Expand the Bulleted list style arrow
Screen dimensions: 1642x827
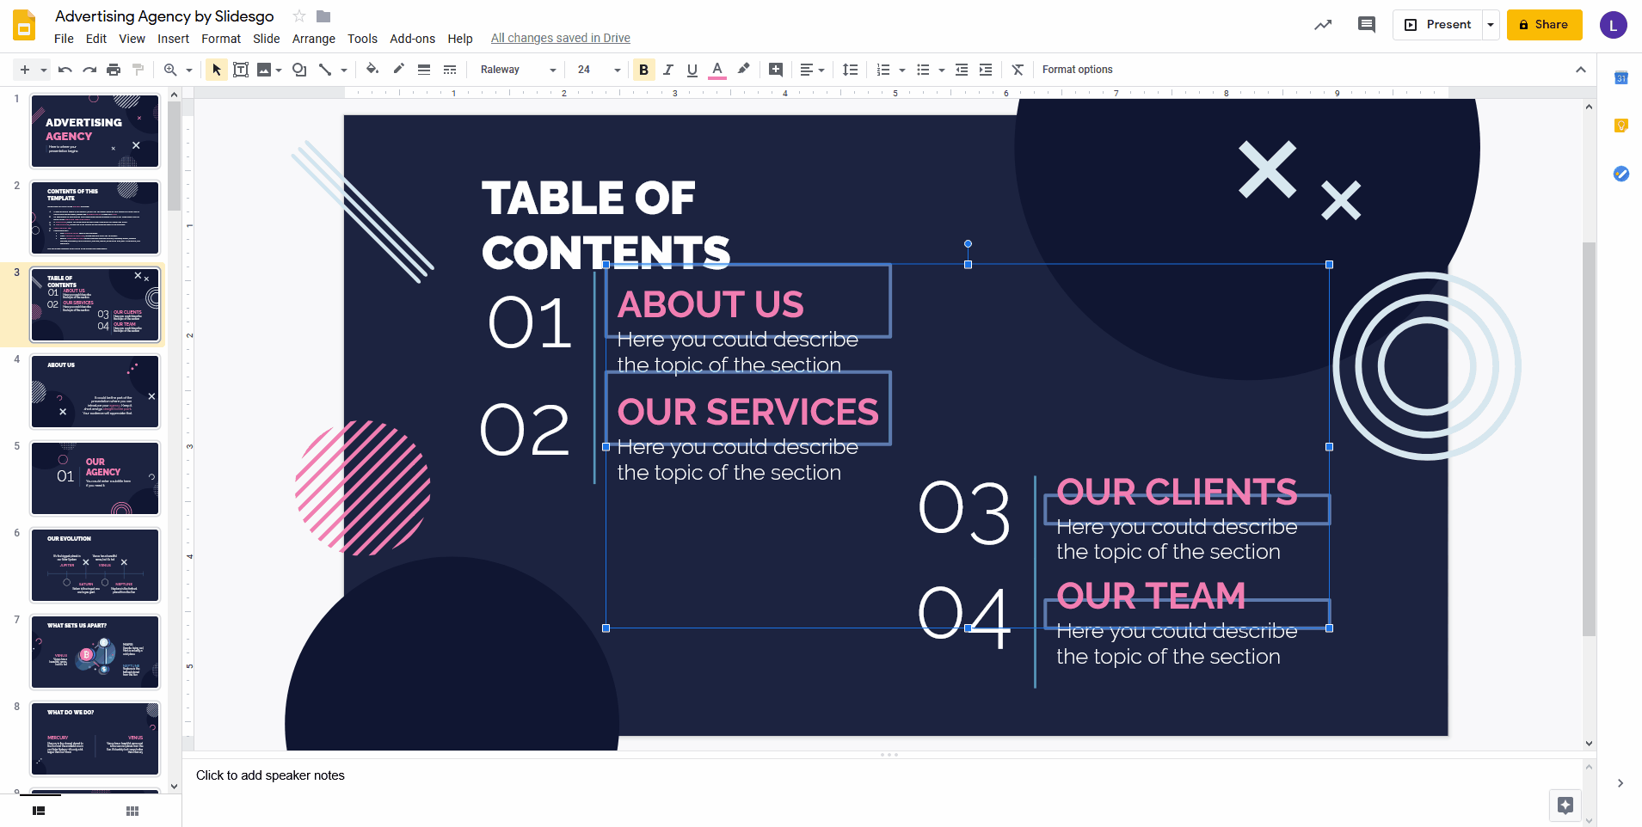click(x=942, y=70)
